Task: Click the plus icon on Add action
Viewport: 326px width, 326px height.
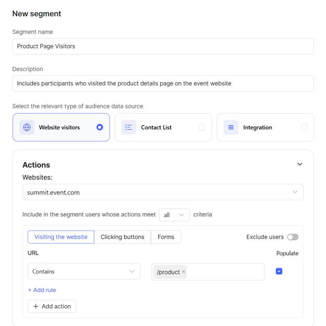Action: [36, 307]
